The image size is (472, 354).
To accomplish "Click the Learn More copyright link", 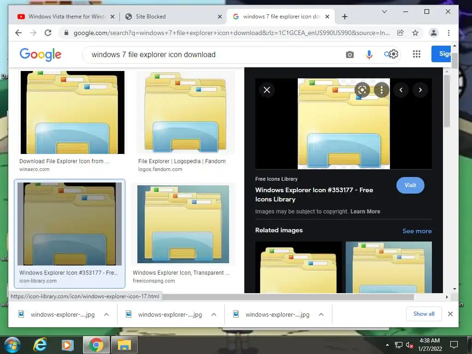I will coord(365,212).
